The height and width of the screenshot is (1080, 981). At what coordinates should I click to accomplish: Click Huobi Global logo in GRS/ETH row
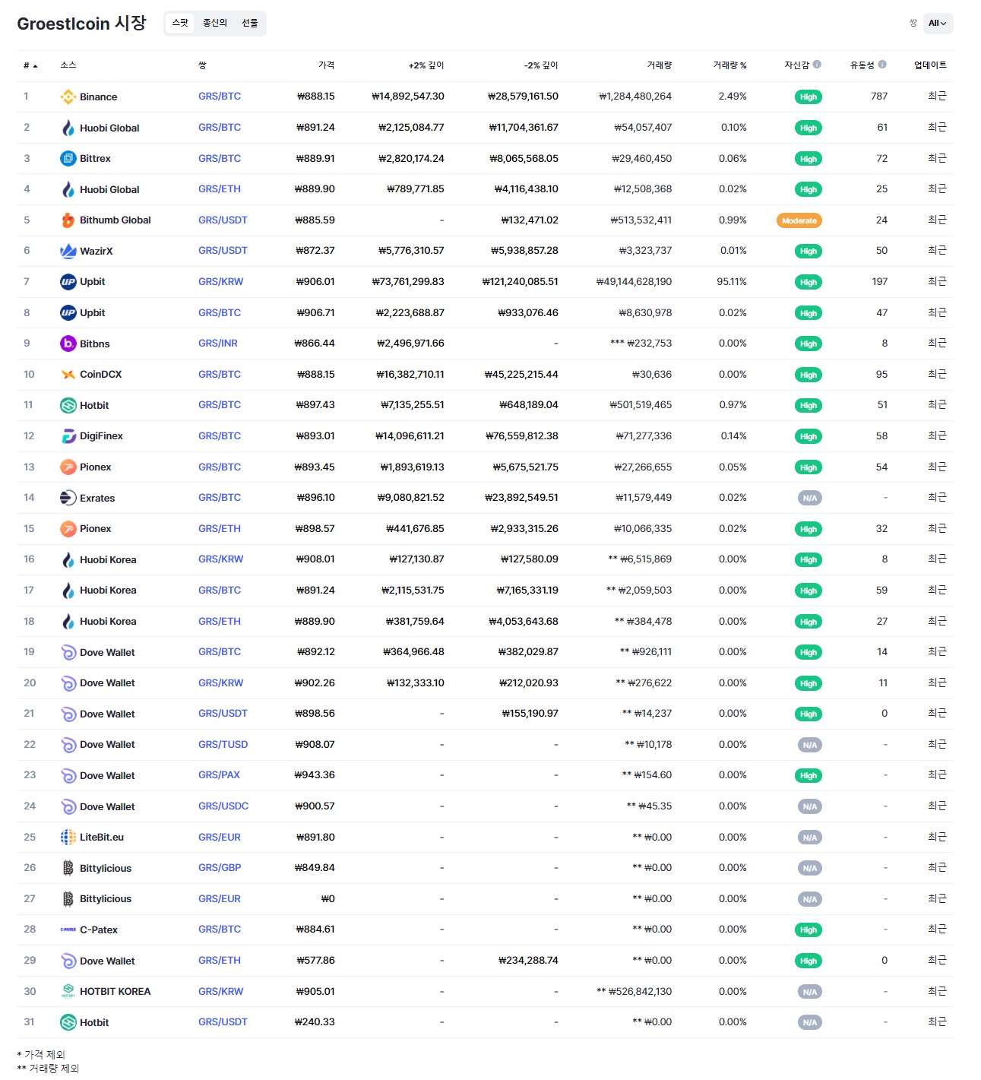tap(68, 189)
